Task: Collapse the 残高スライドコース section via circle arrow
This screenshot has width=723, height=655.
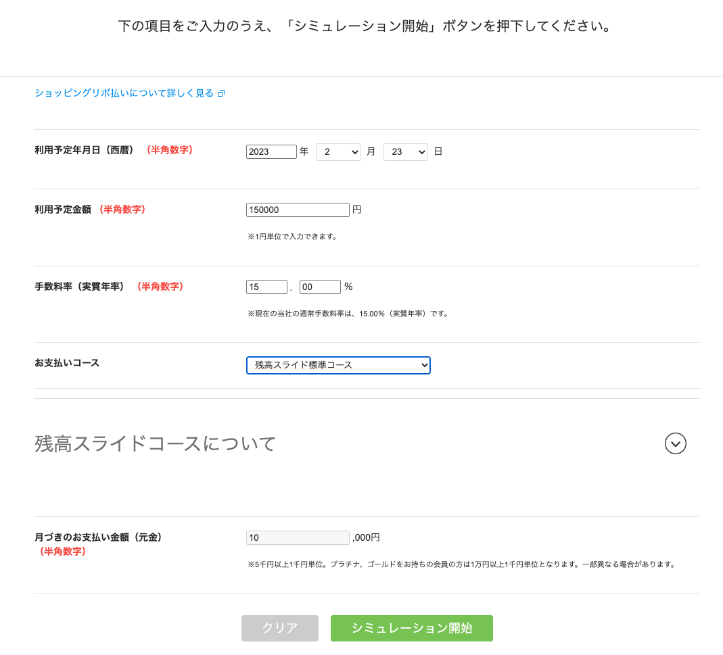Action: [675, 443]
